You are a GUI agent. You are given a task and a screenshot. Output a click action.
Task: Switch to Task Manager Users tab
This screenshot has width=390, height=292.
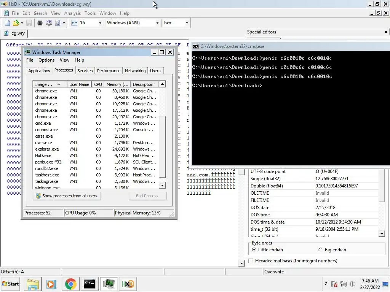tap(155, 71)
